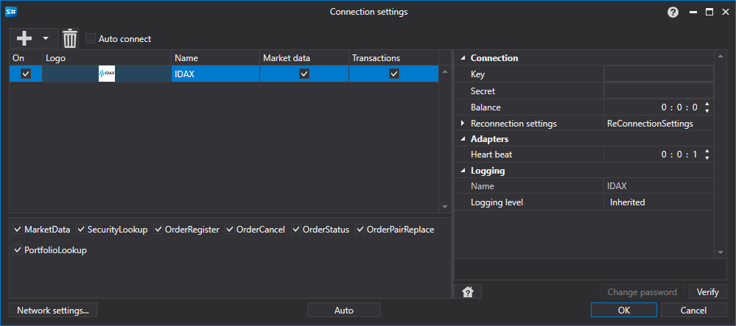736x326 pixels.
Task: Collapse the Adapters property group
Action: pyautogui.click(x=463, y=139)
